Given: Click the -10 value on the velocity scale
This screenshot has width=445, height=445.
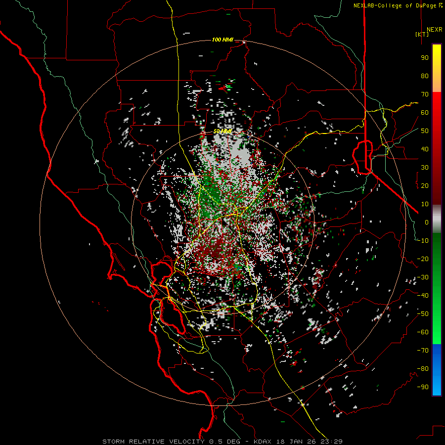Looking at the screenshot, I should (423, 241).
